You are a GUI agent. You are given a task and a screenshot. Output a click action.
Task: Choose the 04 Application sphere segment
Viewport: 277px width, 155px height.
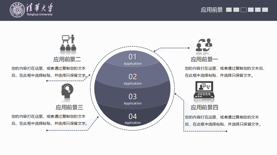pyautogui.click(x=133, y=119)
